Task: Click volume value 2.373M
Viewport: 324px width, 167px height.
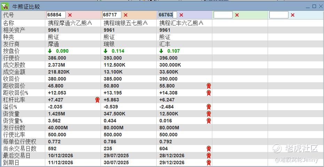Action: tap(56, 65)
